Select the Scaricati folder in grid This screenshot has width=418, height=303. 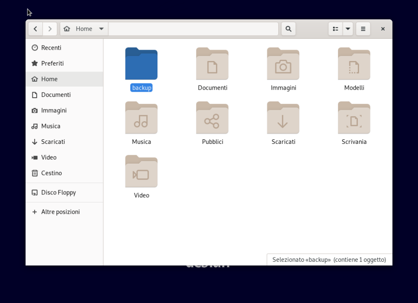[283, 118]
